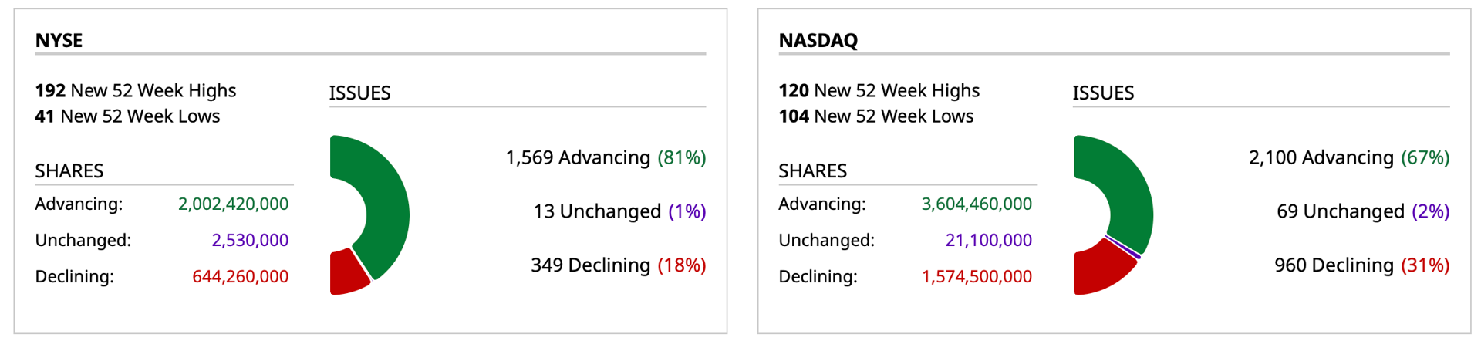The image size is (1481, 351).
Task: Click the NASDAQ ISSUES section heading
Action: [1103, 93]
